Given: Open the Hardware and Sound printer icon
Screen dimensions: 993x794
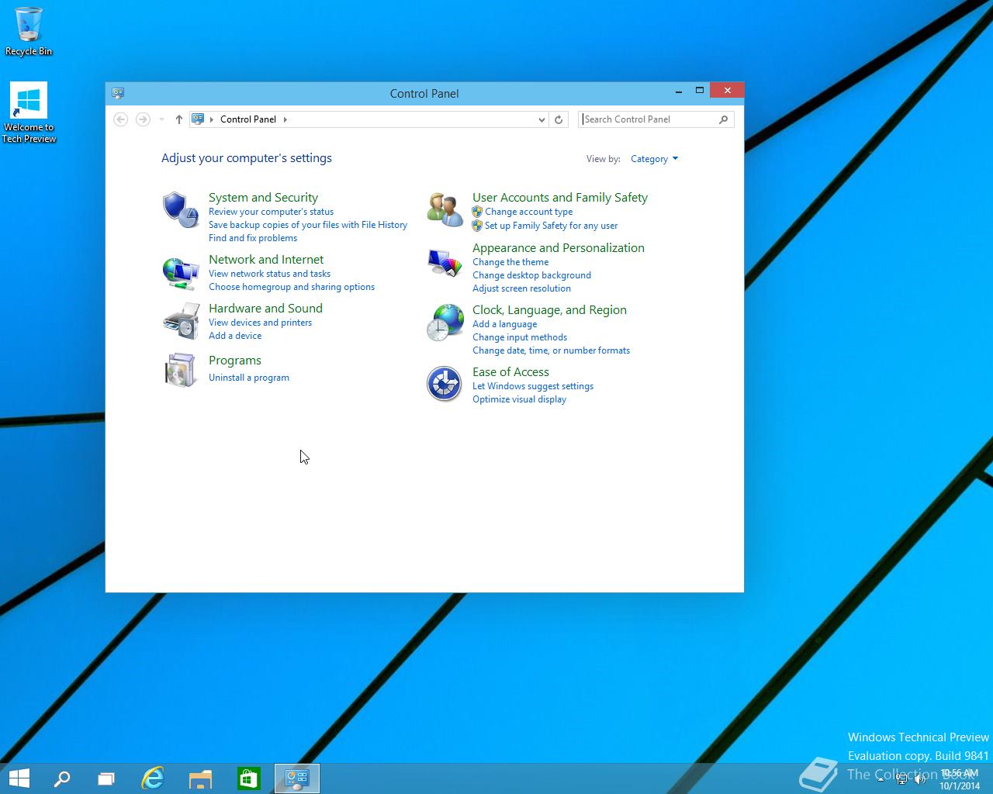Looking at the screenshot, I should point(180,321).
